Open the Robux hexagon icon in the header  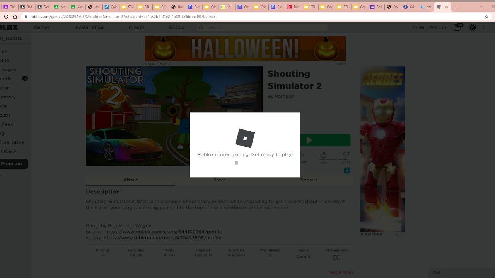pyautogui.click(x=472, y=27)
